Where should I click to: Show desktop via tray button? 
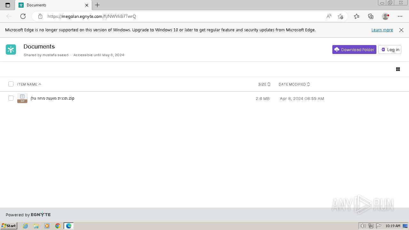(x=405, y=226)
